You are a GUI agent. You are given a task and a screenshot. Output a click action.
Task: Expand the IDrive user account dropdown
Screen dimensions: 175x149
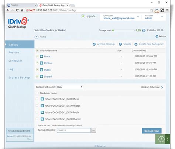[138, 17]
